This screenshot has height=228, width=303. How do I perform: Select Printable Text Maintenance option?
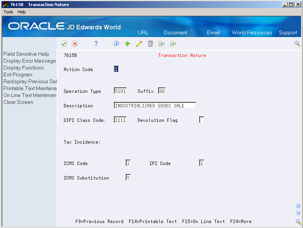tap(30, 88)
